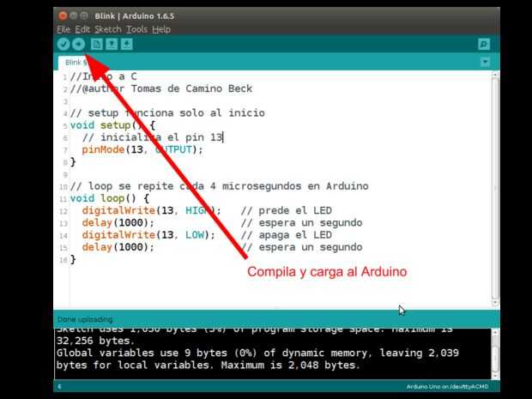Click 'Done uploading' status text
The width and height of the screenshot is (532, 399).
[x=85, y=319]
